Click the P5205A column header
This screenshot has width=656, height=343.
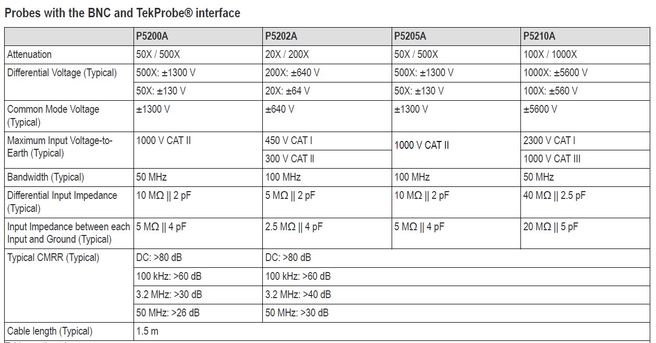tap(410, 36)
